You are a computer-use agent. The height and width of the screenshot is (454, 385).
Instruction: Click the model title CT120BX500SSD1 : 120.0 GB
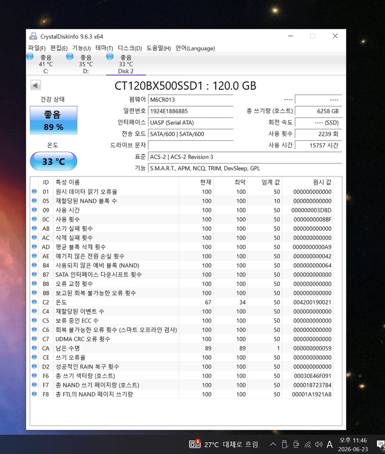tap(185, 86)
